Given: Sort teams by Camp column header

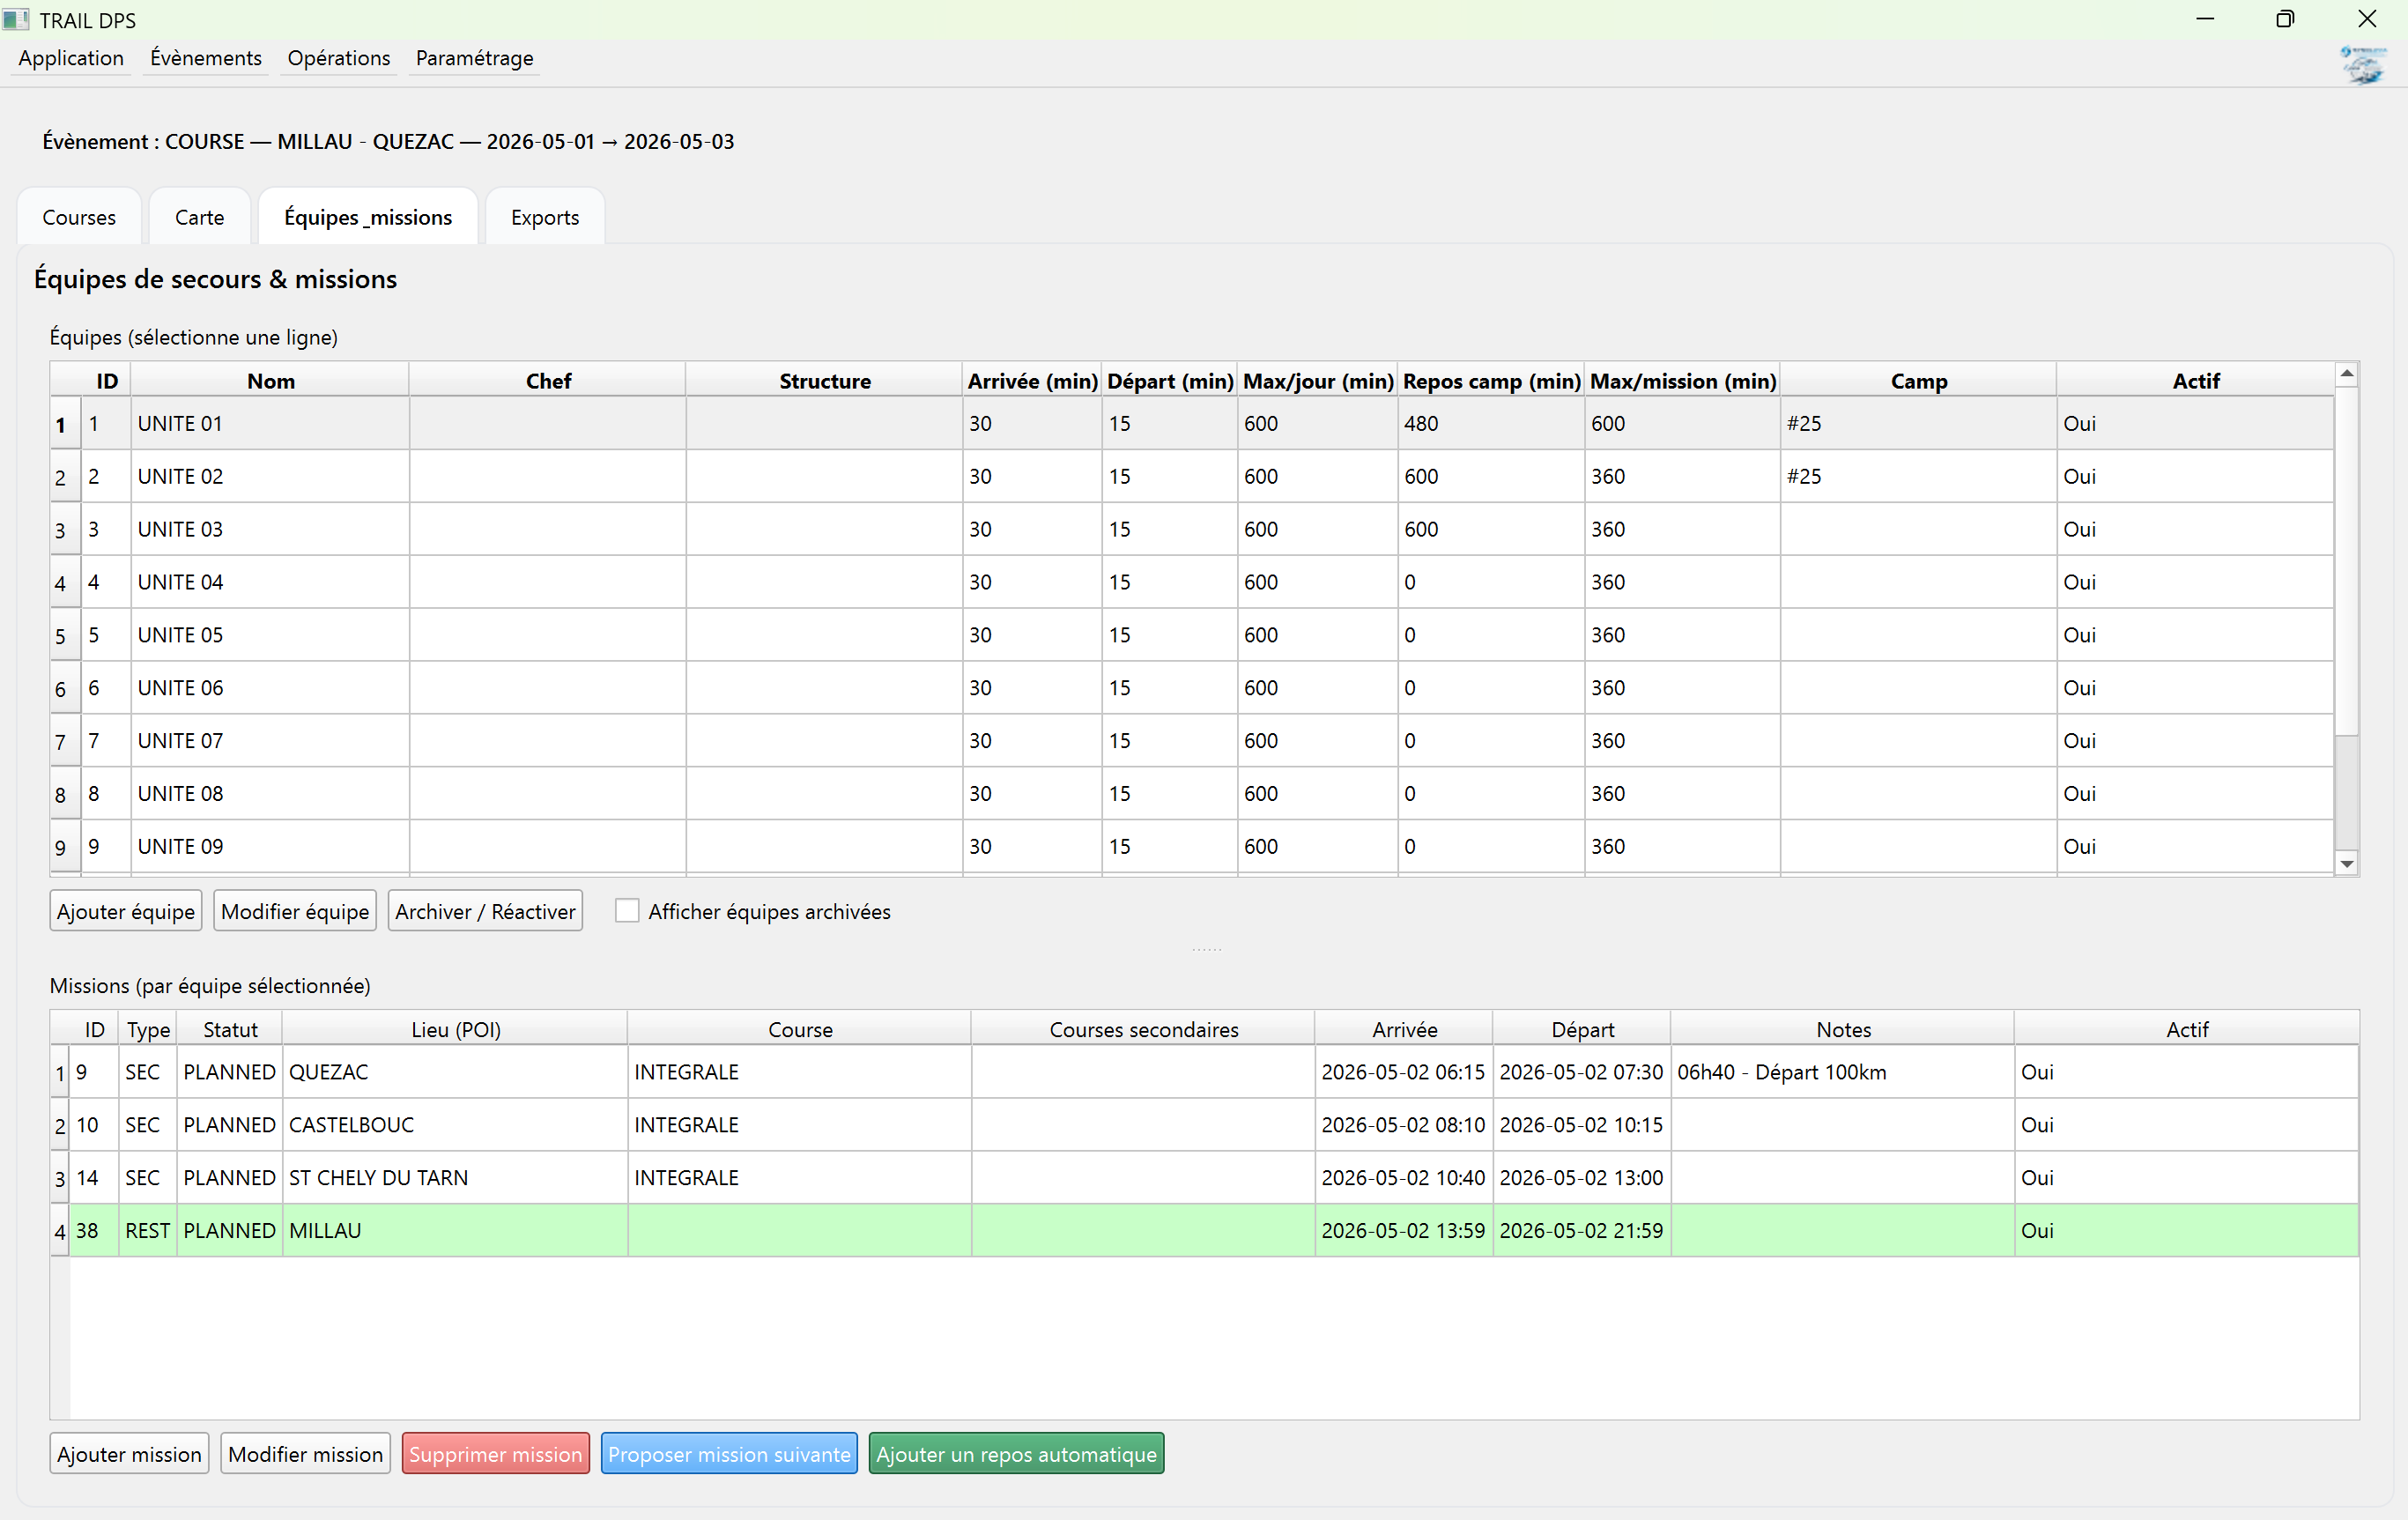Looking at the screenshot, I should (1918, 381).
